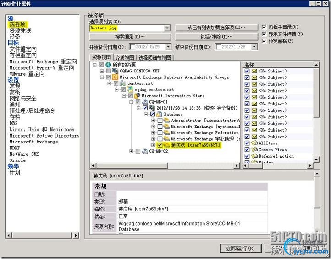The height and width of the screenshot is (259, 331).
Task: Click the database icon beside CQ-MB-02
Action: tap(145, 151)
